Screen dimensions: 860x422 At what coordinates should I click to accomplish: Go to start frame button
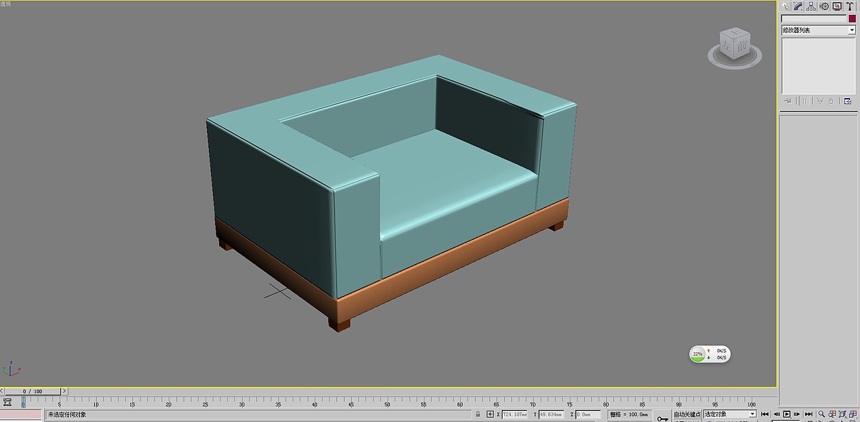point(765,414)
